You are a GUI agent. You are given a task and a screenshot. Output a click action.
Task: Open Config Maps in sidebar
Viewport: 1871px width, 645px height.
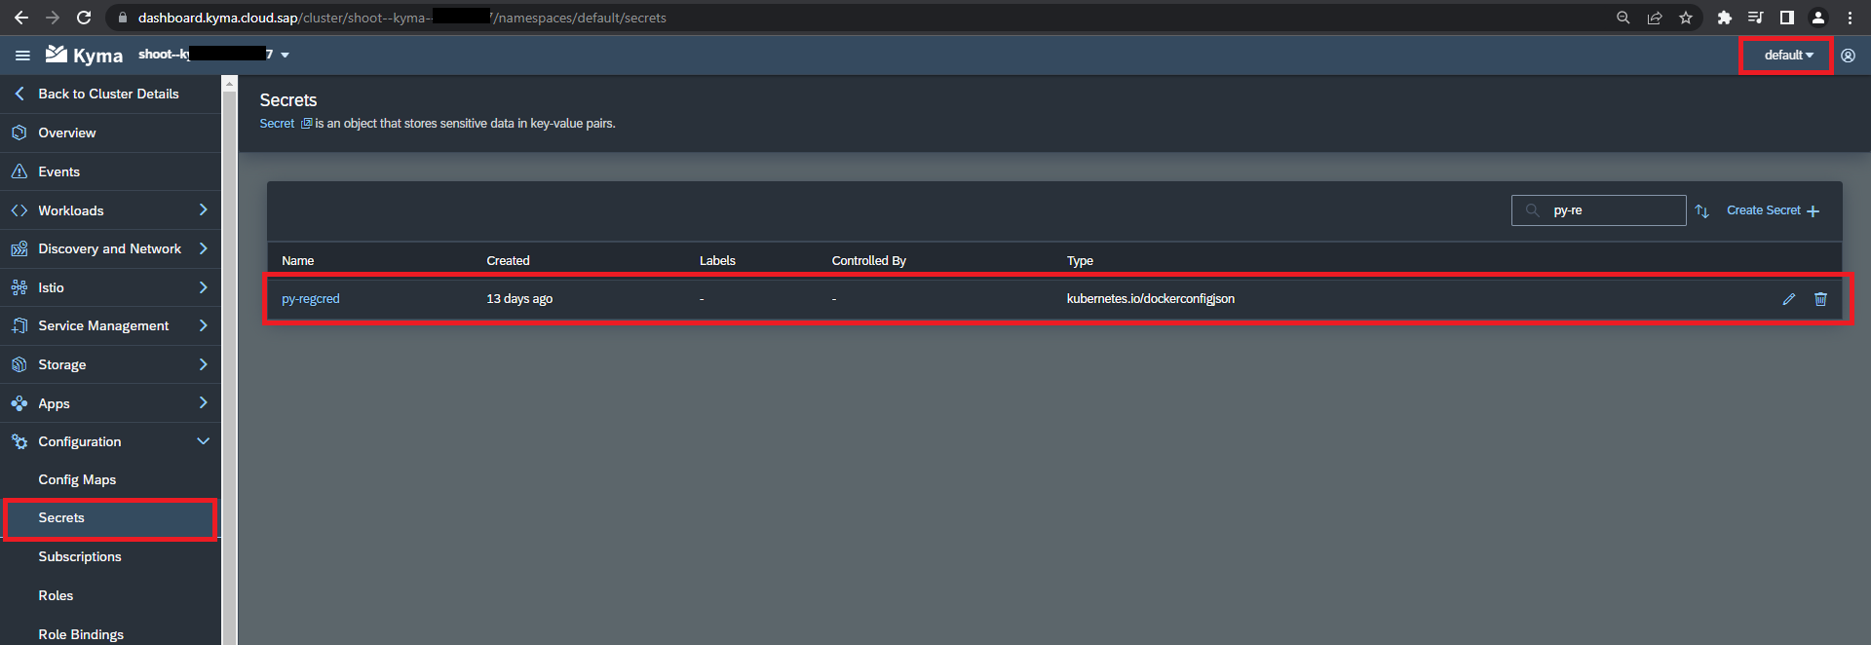77,479
